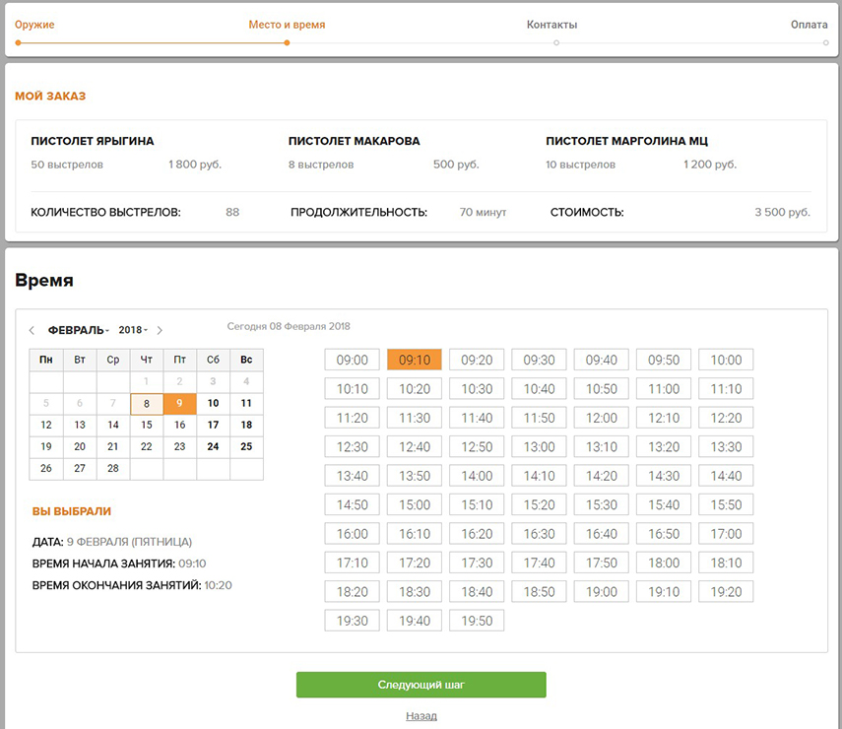Click the 88 shots count value
The height and width of the screenshot is (729, 842).
pyautogui.click(x=232, y=212)
